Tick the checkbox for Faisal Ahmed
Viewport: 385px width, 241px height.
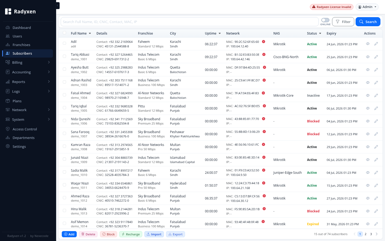(64, 95)
